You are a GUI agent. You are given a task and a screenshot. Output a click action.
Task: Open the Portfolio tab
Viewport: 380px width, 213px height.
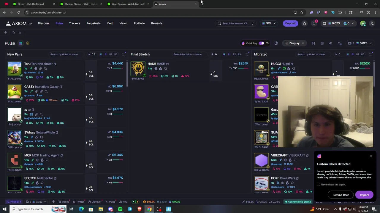point(139,23)
